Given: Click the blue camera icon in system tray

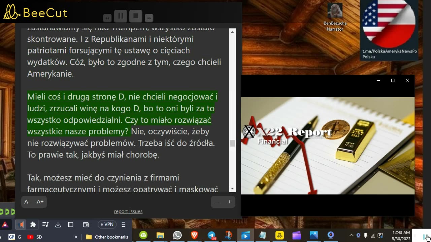Looking at the screenshot, I should (358, 235).
